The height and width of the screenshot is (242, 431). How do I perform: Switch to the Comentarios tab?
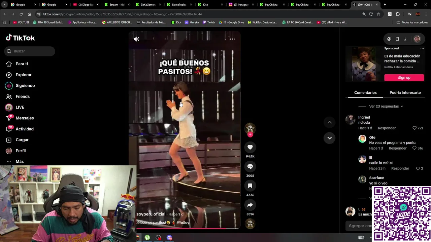click(365, 92)
